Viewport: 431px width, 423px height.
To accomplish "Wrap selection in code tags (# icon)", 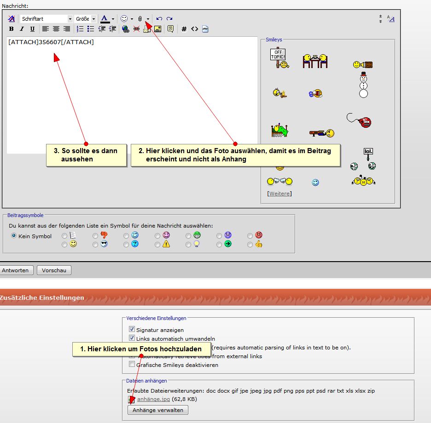I will click(x=184, y=29).
